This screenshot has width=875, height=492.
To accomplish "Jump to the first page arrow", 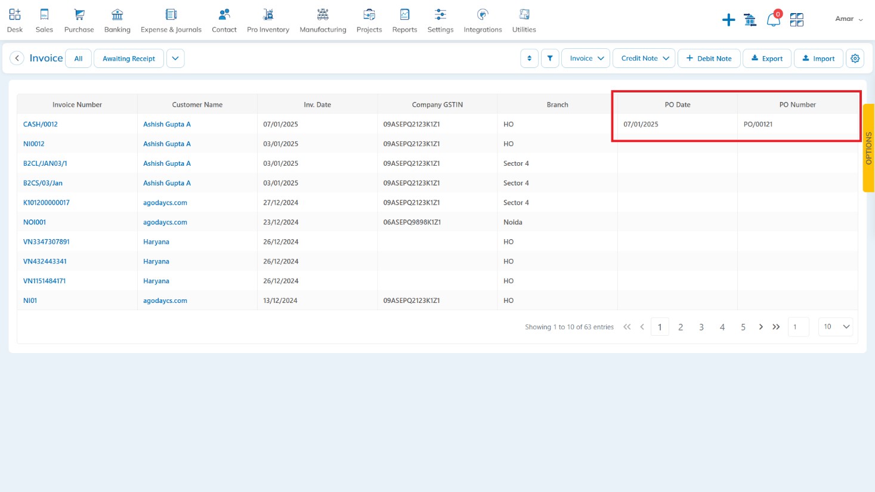I will tap(627, 327).
